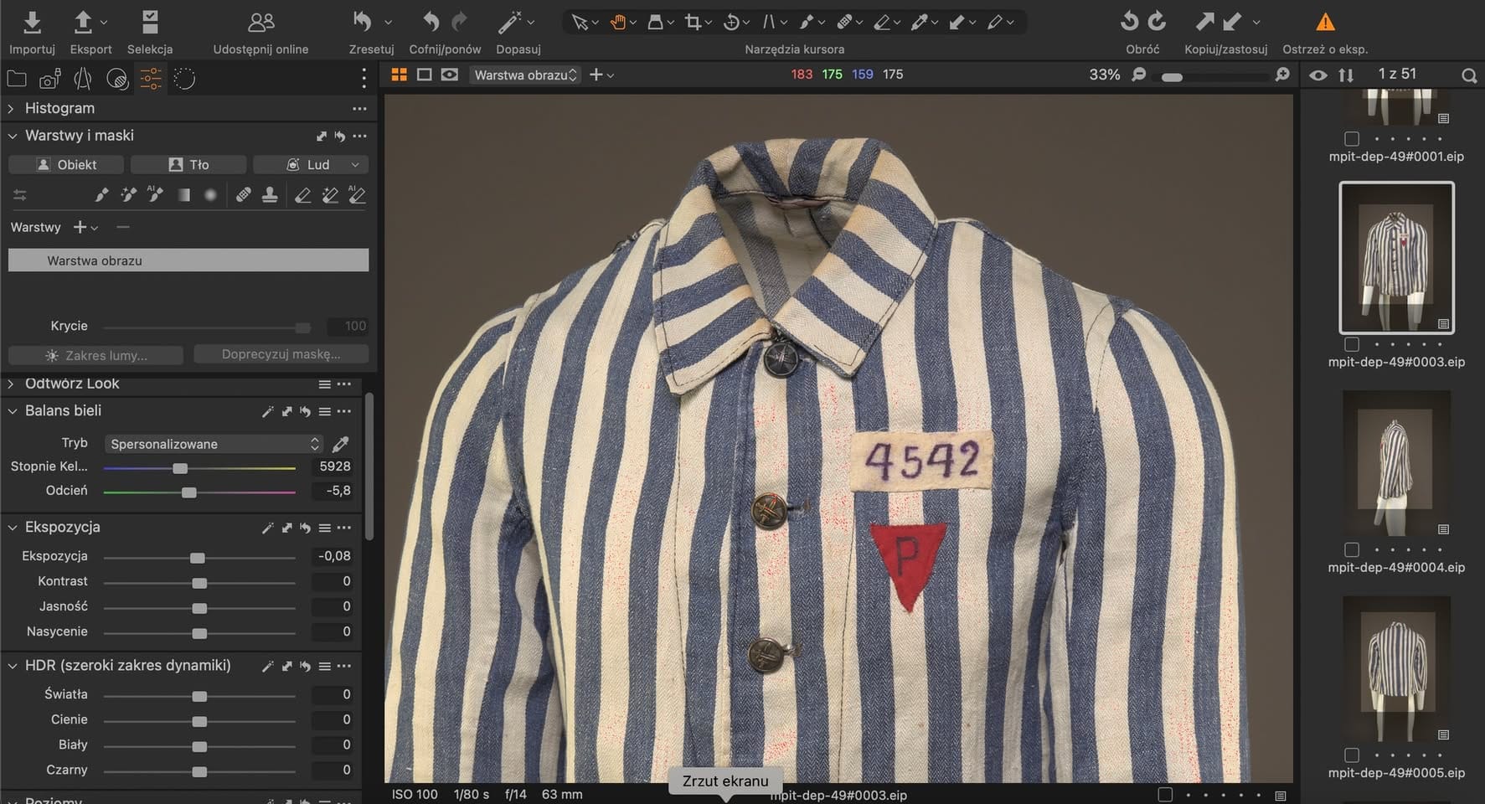Click the Tło background mask button
The height and width of the screenshot is (804, 1485).
pos(188,165)
